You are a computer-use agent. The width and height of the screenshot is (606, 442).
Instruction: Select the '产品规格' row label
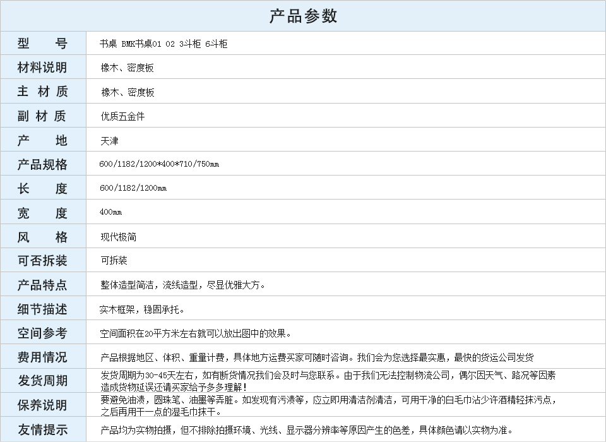point(42,164)
